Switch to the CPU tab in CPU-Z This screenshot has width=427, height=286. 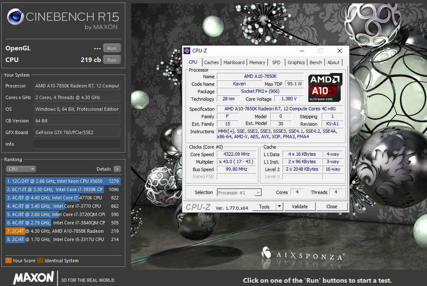click(193, 62)
